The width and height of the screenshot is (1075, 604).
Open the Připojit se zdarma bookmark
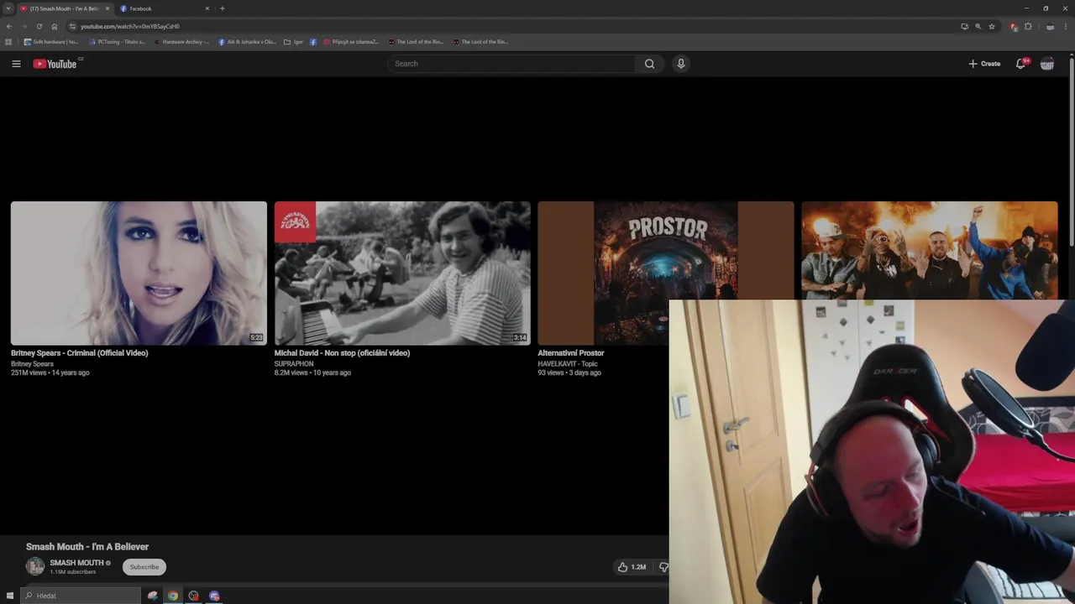click(352, 42)
